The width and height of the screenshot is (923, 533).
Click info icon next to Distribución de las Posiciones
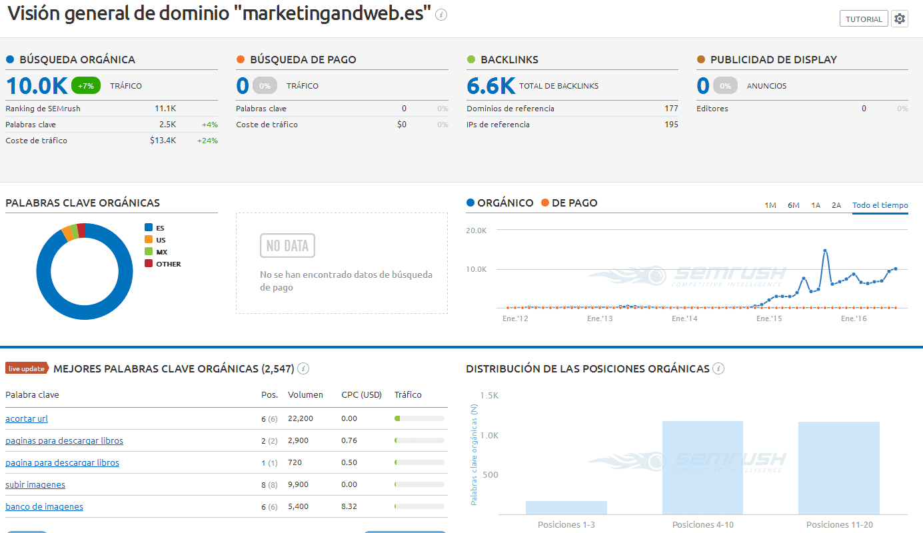[x=718, y=368]
